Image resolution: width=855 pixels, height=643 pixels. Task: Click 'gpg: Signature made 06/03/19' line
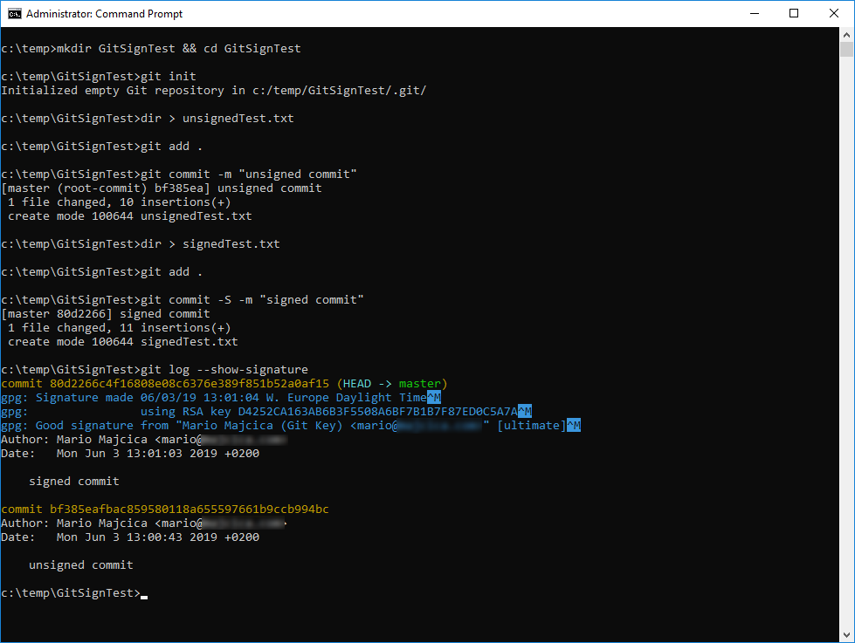click(x=221, y=398)
